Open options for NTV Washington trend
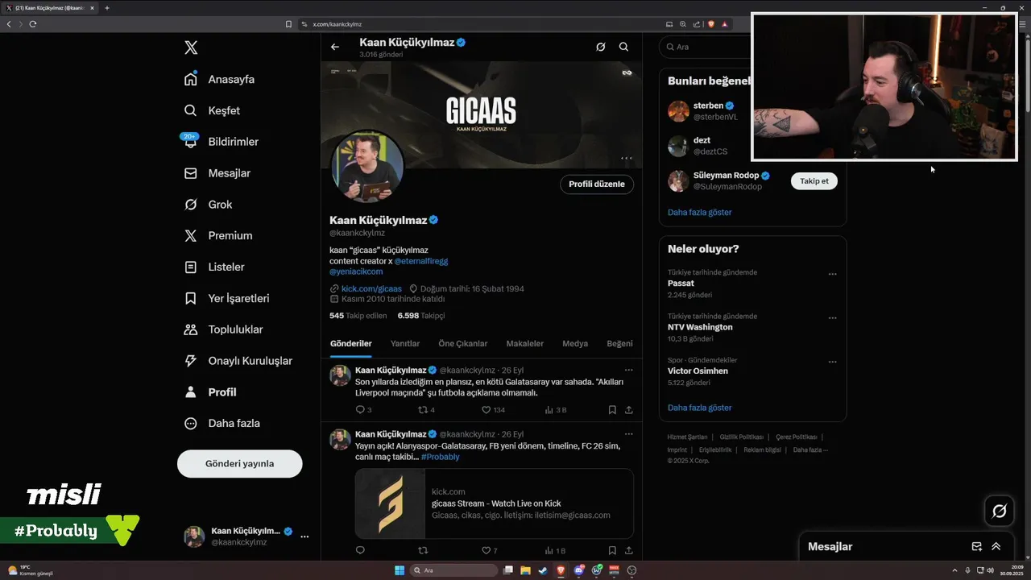The height and width of the screenshot is (580, 1031). [832, 317]
